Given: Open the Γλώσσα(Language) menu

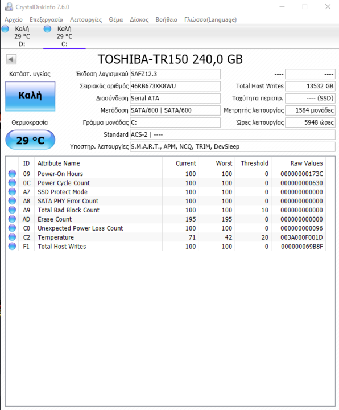Looking at the screenshot, I should click(210, 19).
